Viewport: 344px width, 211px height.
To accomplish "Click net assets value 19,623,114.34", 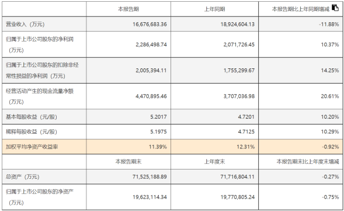I will [x=150, y=197].
